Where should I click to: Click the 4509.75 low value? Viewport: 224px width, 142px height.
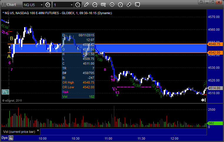coord(89,59)
